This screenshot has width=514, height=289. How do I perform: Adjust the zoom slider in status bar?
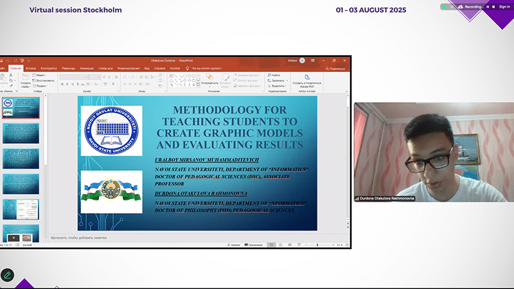pos(319,245)
